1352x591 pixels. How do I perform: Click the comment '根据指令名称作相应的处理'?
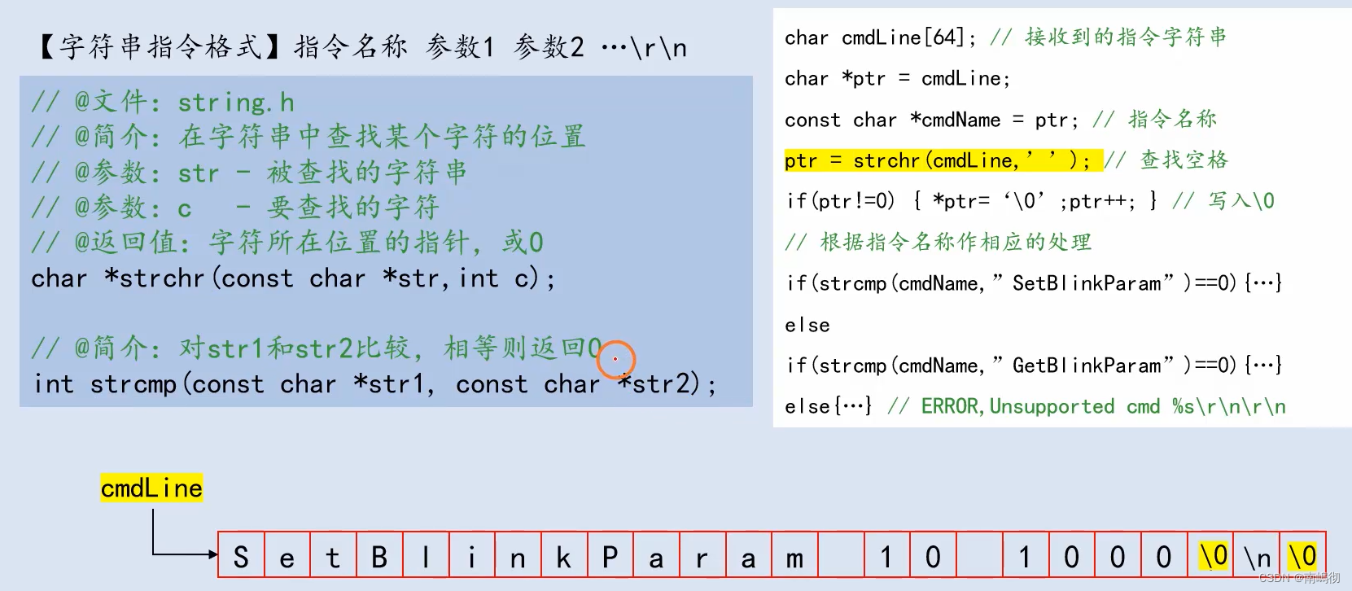pyautogui.click(x=956, y=243)
